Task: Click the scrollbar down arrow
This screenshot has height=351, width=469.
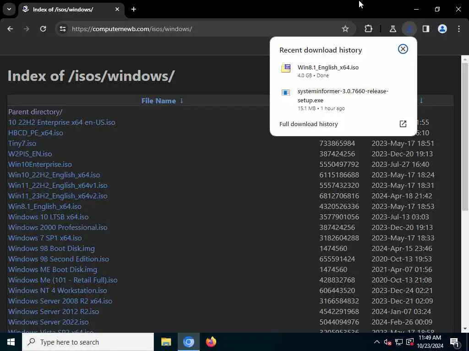Action: pos(465,329)
